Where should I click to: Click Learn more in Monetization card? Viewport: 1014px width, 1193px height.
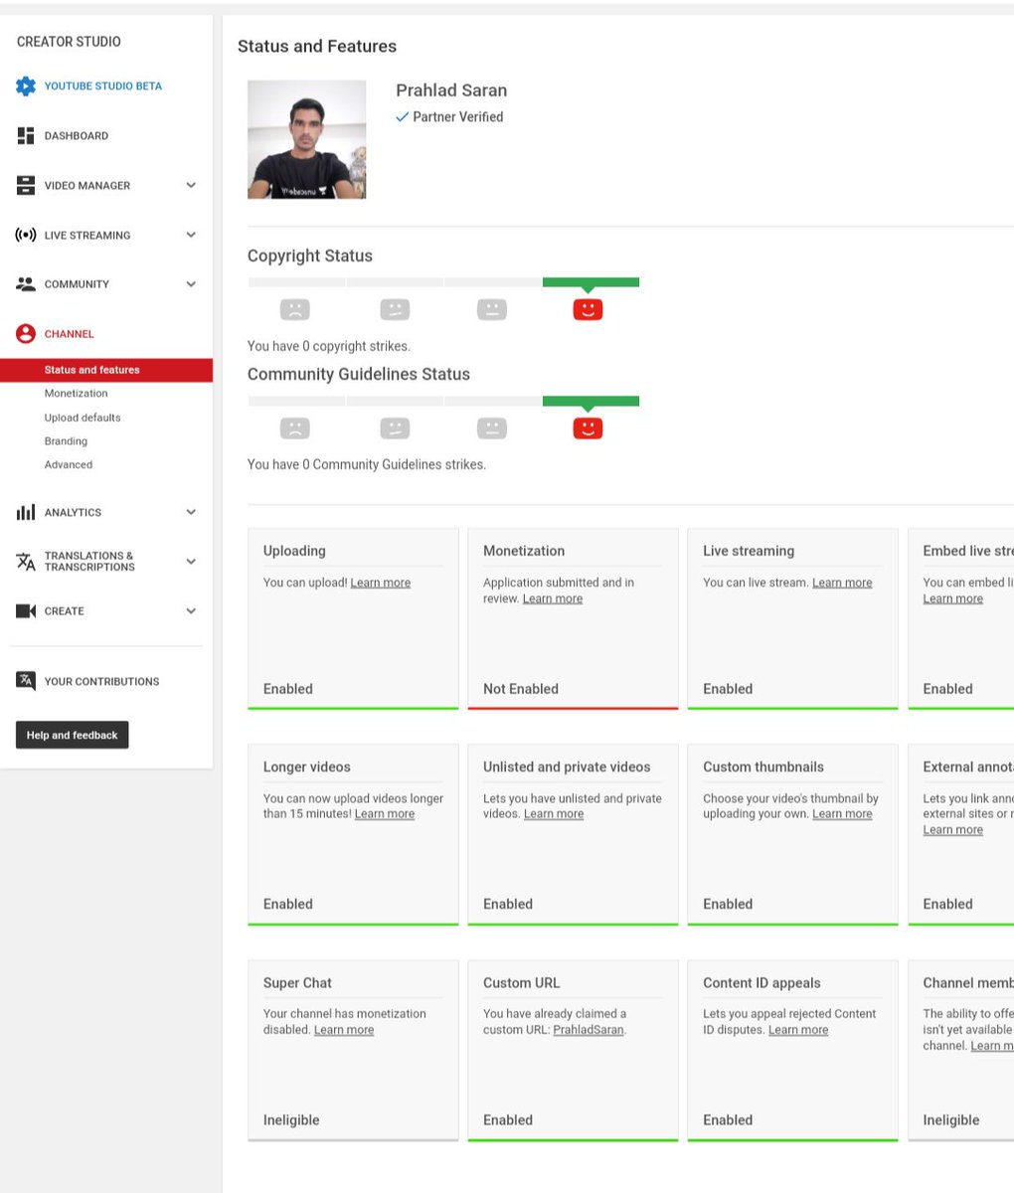coord(553,598)
